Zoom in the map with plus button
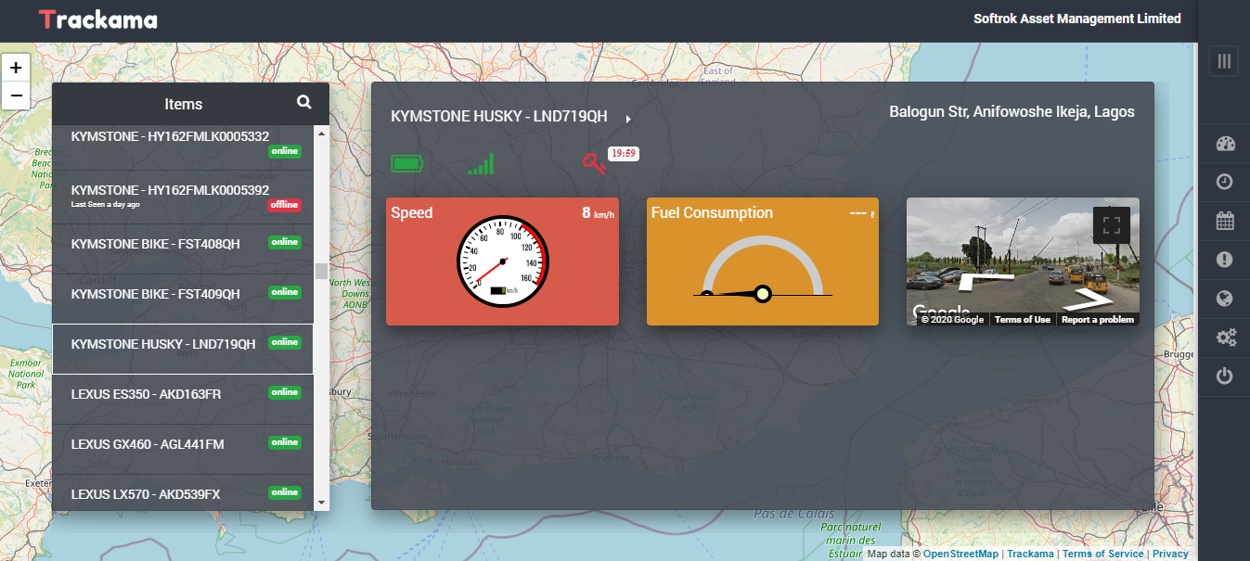This screenshot has width=1250, height=561. click(x=16, y=69)
